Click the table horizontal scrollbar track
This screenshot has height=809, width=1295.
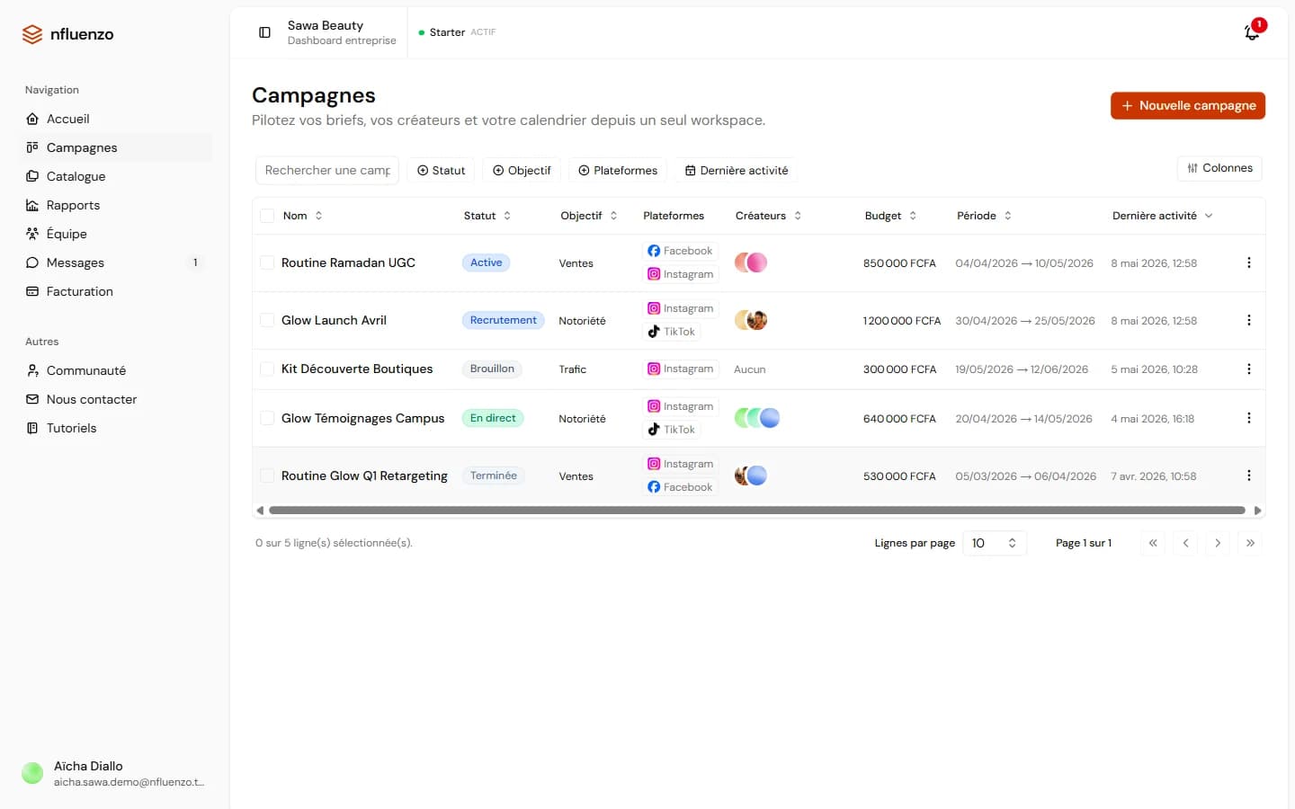[x=756, y=511]
